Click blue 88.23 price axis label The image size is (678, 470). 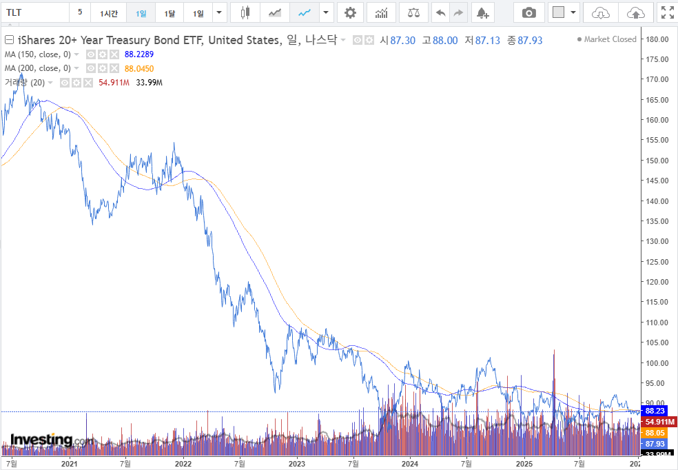coord(655,411)
